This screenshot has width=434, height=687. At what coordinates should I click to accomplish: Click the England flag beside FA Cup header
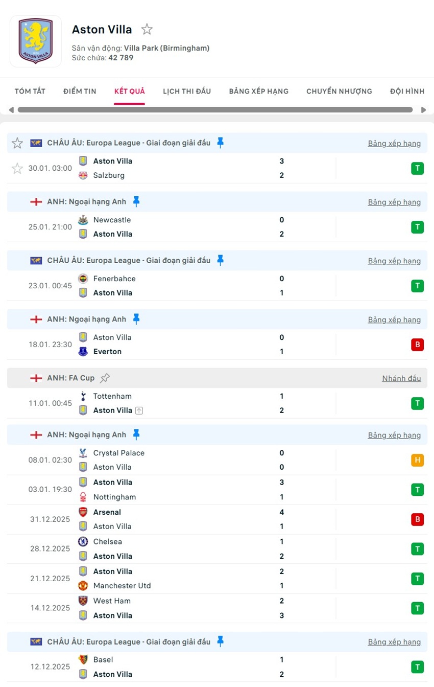(x=36, y=378)
